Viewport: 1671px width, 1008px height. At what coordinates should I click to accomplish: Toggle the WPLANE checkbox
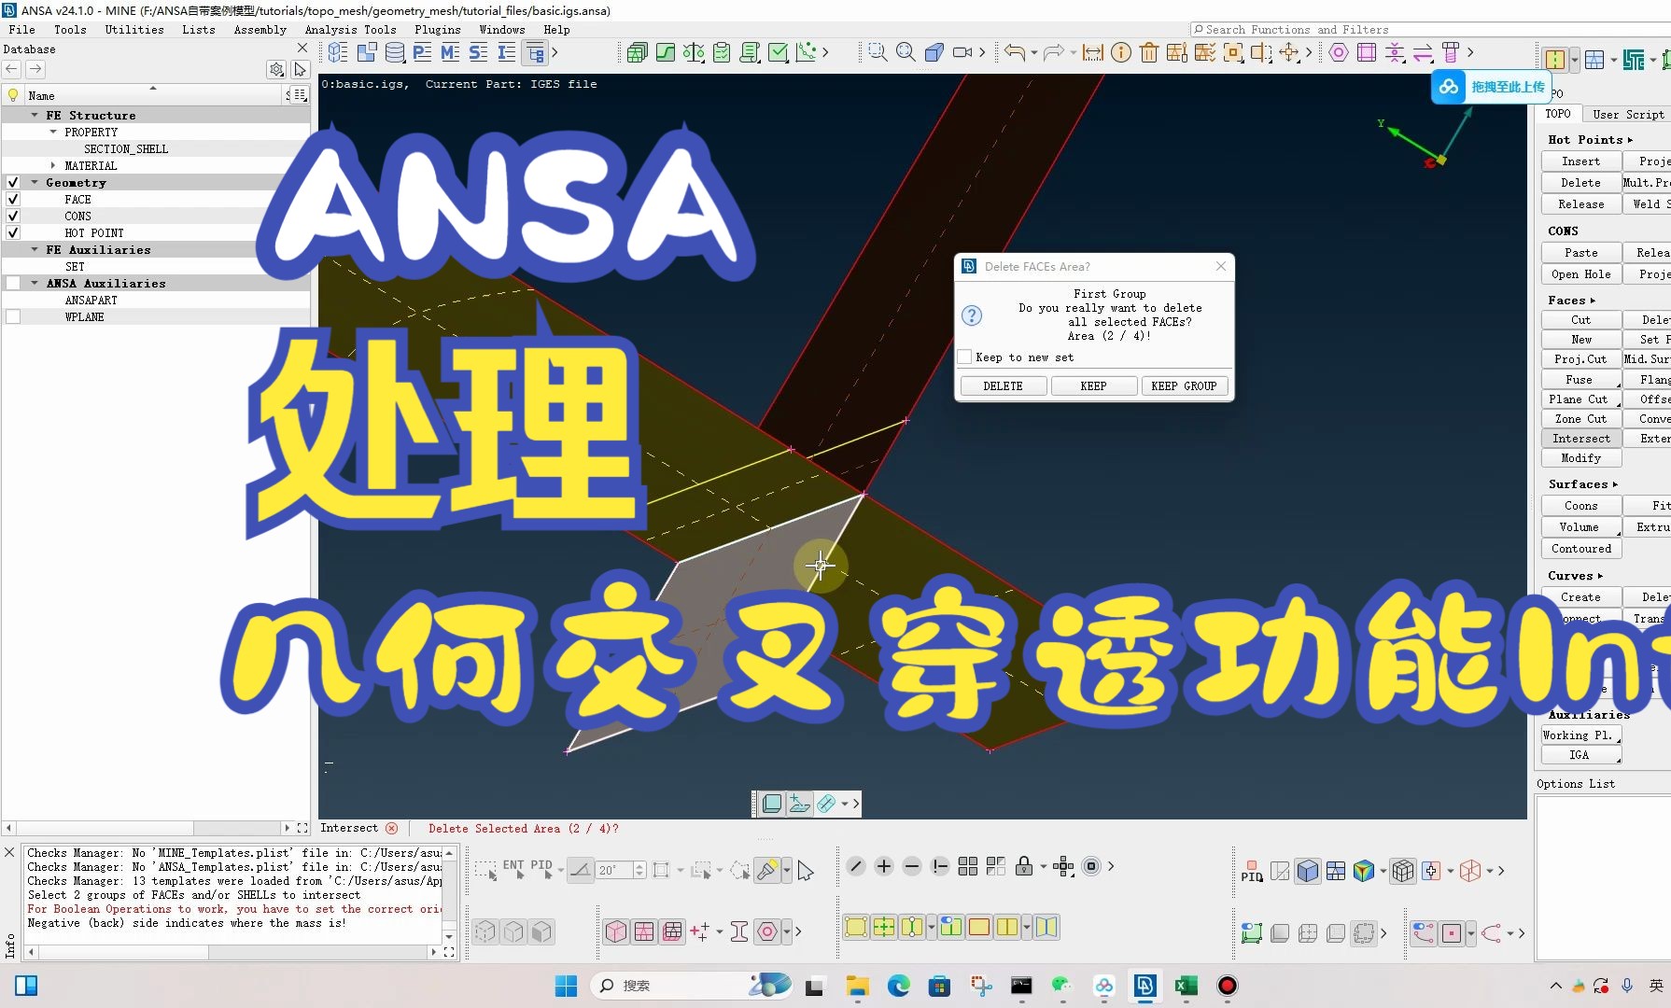point(13,316)
